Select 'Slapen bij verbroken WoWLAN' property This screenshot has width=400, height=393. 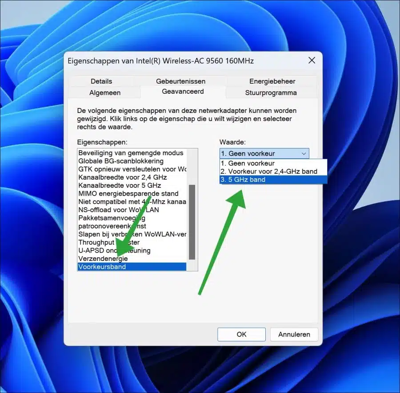coord(132,234)
